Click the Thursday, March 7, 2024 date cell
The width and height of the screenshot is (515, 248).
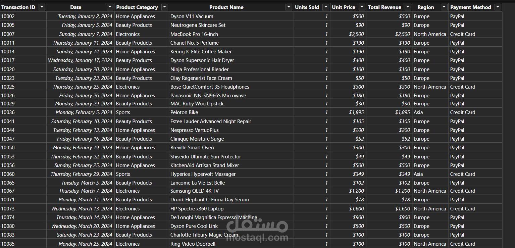pos(80,191)
